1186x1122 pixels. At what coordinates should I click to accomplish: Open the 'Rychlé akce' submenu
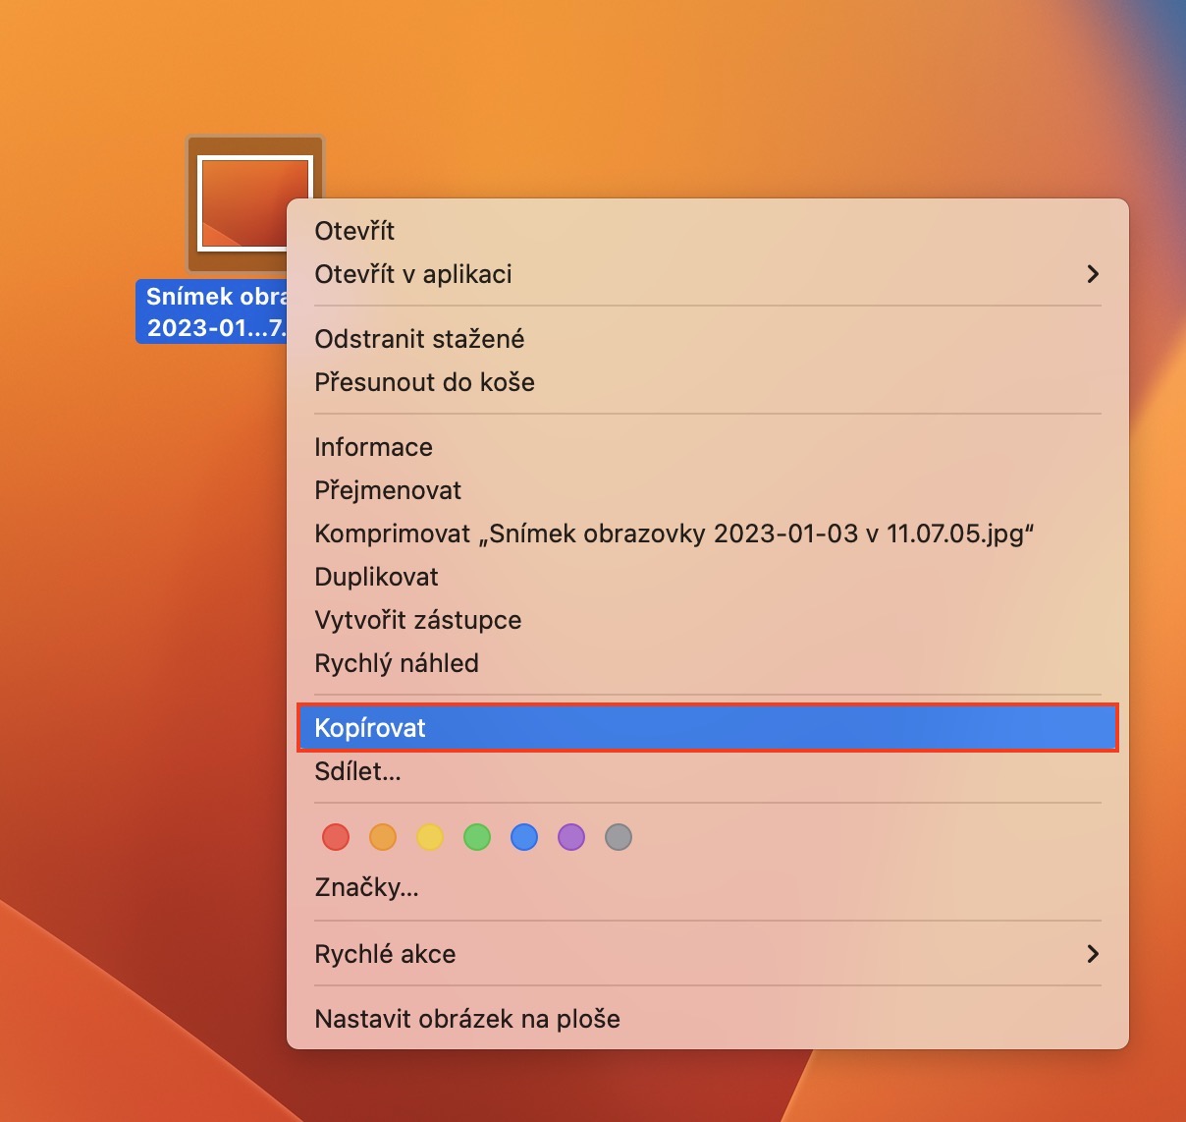(707, 954)
